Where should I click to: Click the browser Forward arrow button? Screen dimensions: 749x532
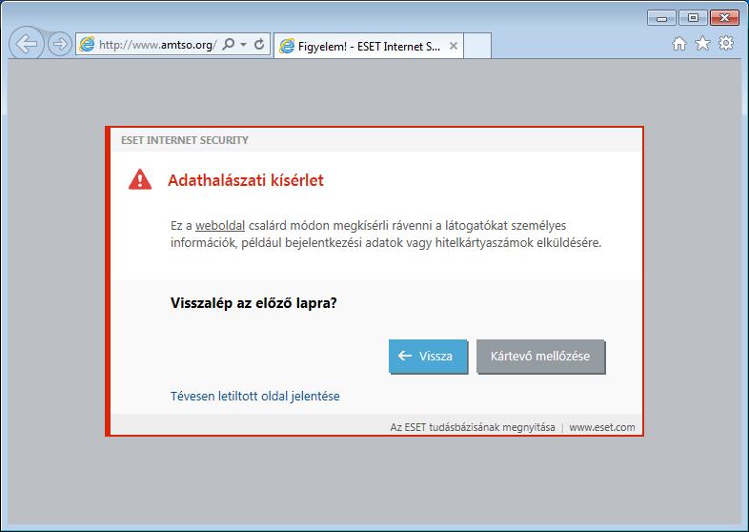[x=60, y=45]
